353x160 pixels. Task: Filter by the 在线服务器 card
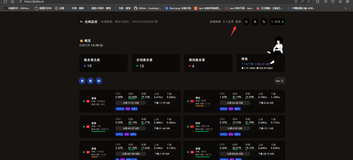point(156,63)
